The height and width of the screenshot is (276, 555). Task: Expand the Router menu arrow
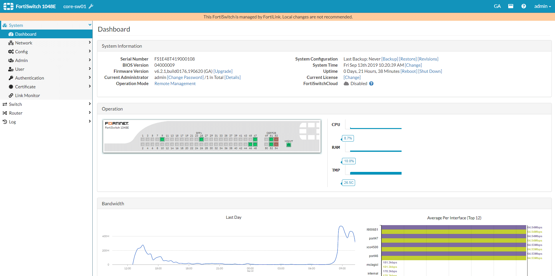point(90,113)
